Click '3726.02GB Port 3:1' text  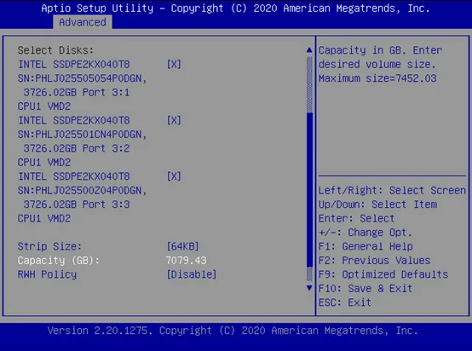coord(77,92)
